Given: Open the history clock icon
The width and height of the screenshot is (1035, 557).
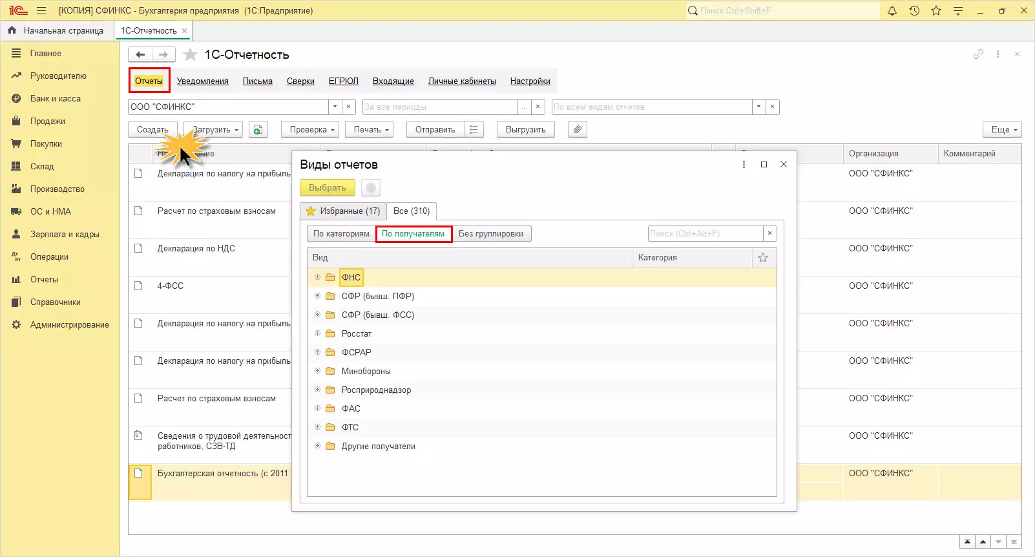Looking at the screenshot, I should tap(914, 10).
